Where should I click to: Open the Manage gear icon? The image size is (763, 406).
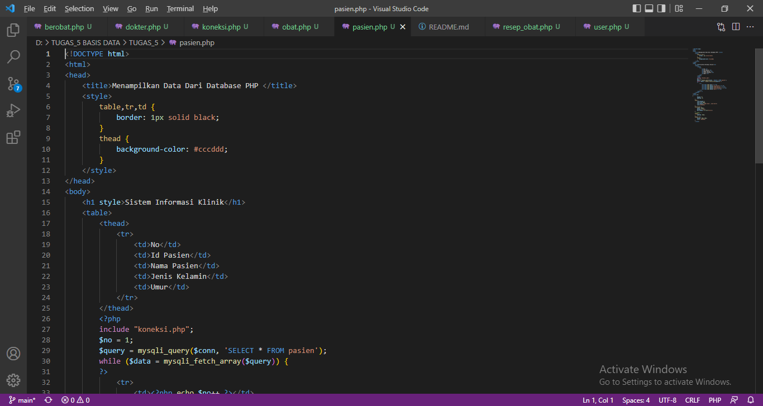[13, 380]
